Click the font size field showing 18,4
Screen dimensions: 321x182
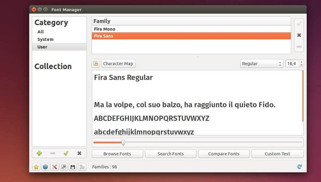coord(292,64)
